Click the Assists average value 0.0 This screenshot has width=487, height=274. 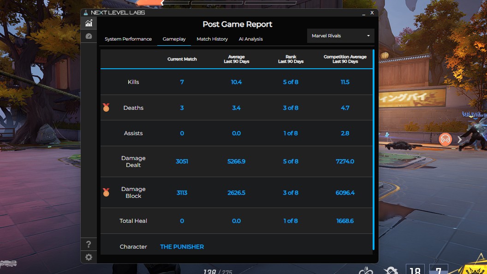point(237,133)
